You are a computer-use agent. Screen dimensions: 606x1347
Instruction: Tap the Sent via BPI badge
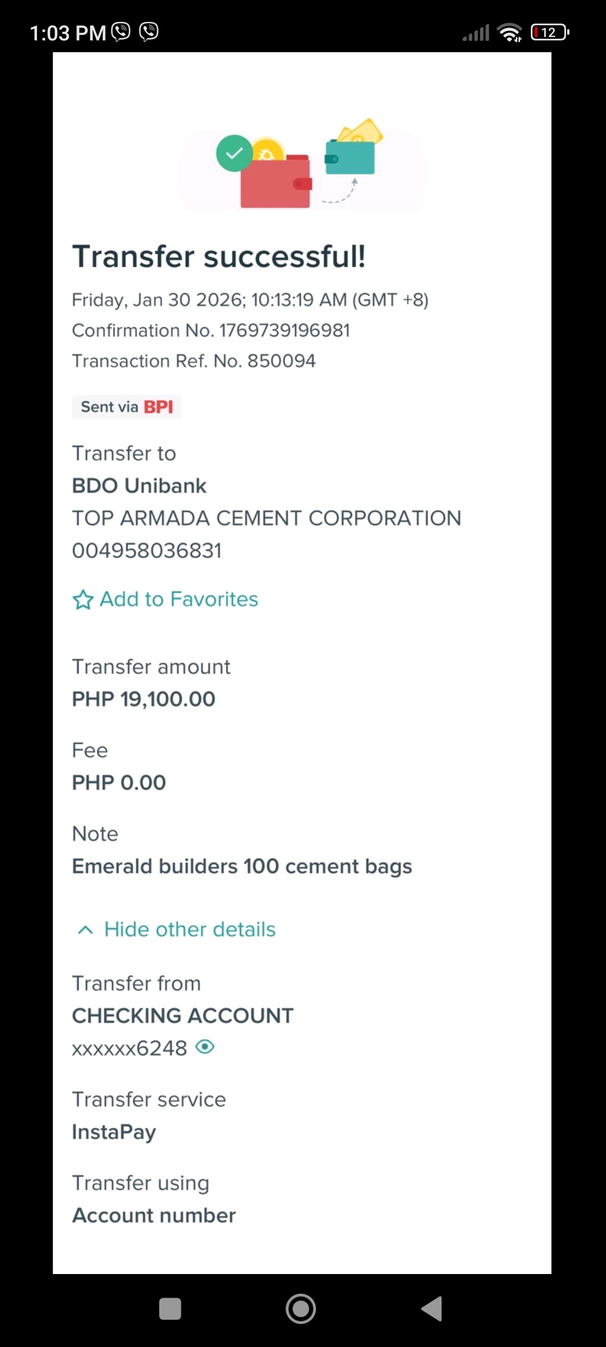point(127,407)
